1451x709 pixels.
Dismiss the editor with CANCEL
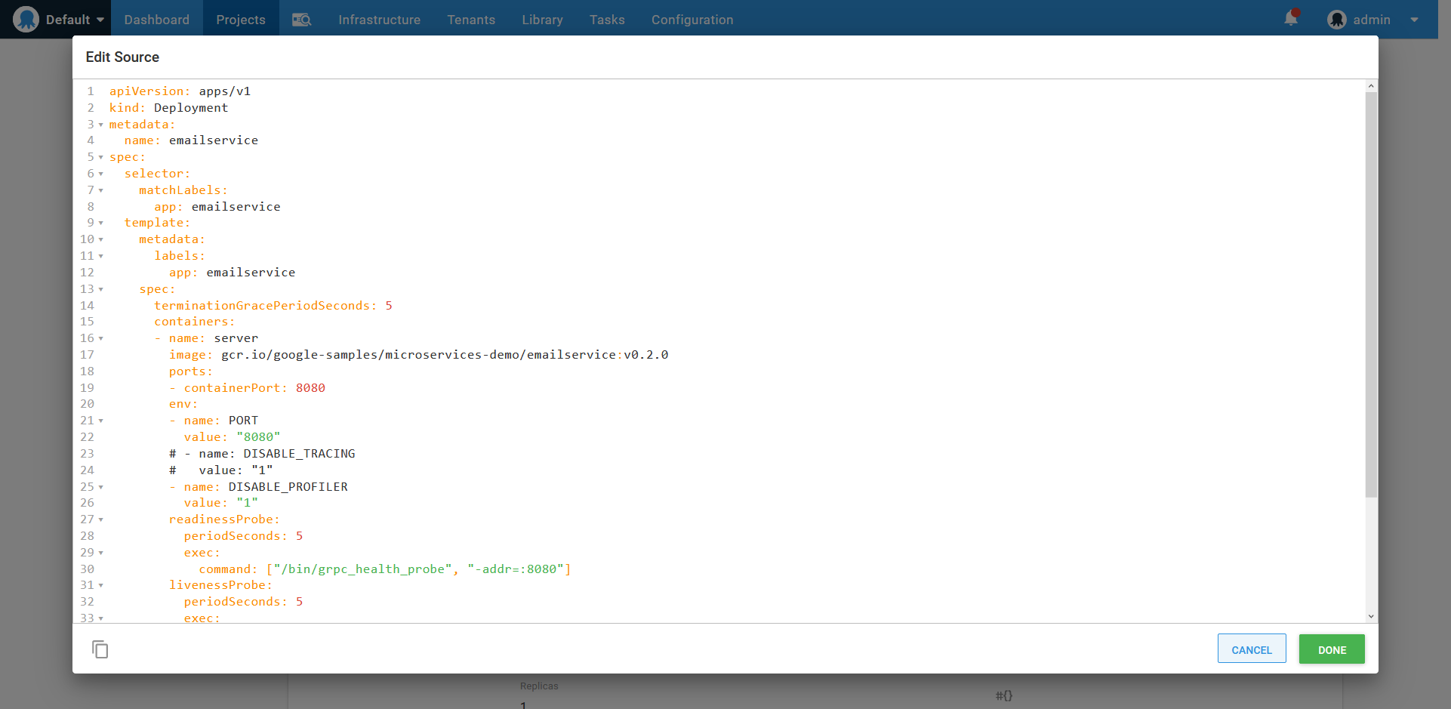pyautogui.click(x=1252, y=649)
